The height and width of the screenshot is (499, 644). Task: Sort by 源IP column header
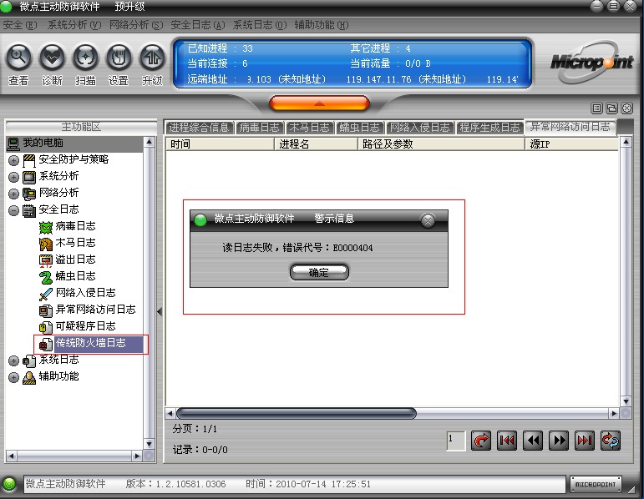[x=571, y=144]
